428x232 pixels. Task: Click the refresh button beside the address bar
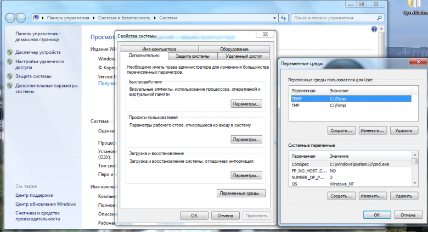point(284,18)
